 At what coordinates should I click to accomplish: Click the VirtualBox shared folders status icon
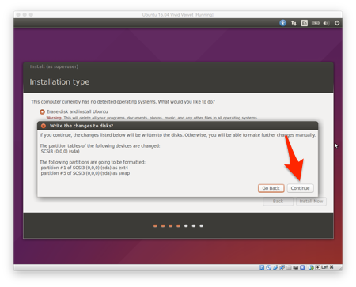(x=289, y=267)
